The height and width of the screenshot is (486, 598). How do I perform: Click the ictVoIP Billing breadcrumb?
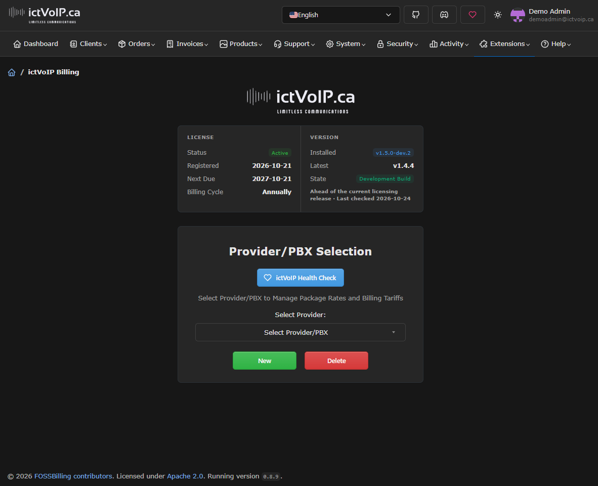[54, 72]
